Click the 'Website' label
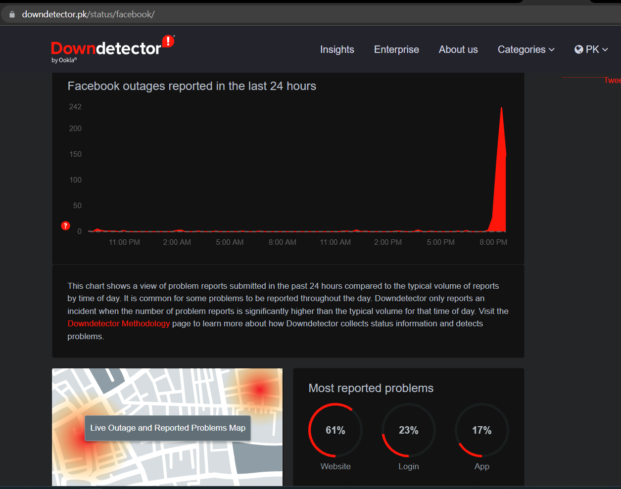621x489 pixels. 335,466
